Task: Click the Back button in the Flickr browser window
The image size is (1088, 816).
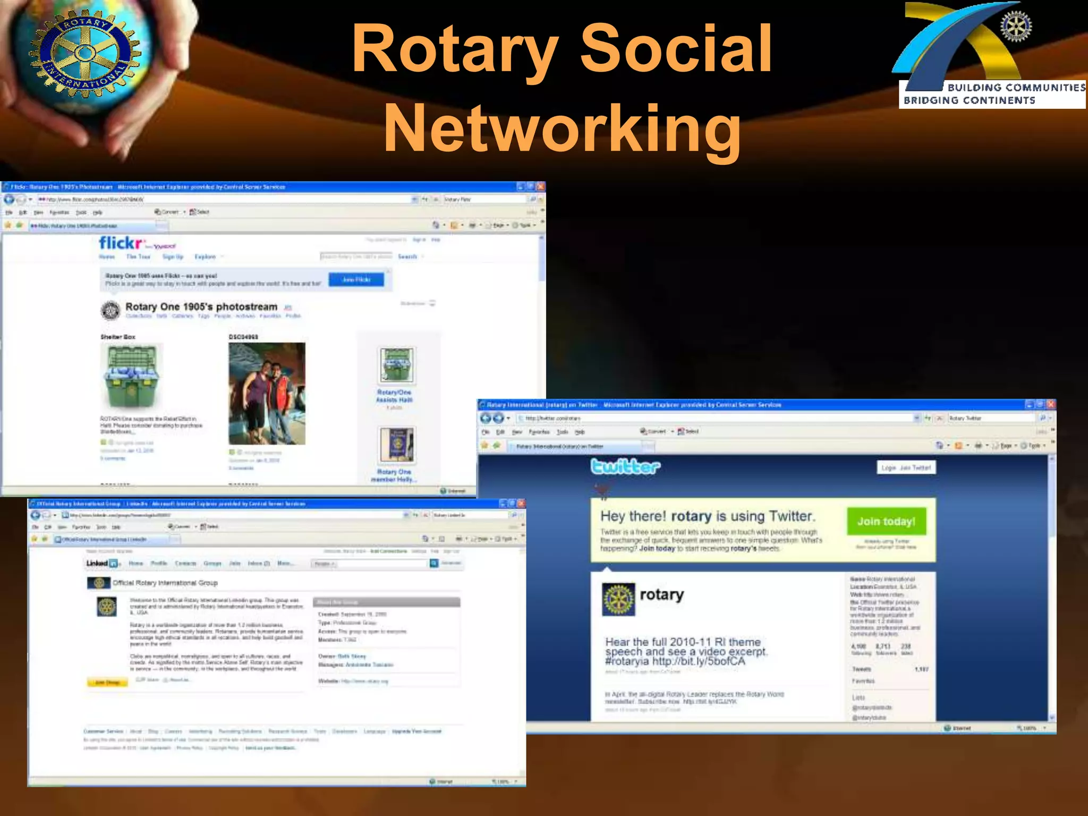Action: click(x=9, y=199)
